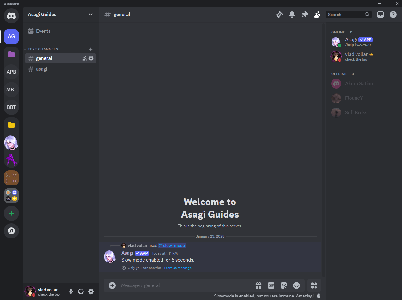Open the Apps launcher button

314,285
